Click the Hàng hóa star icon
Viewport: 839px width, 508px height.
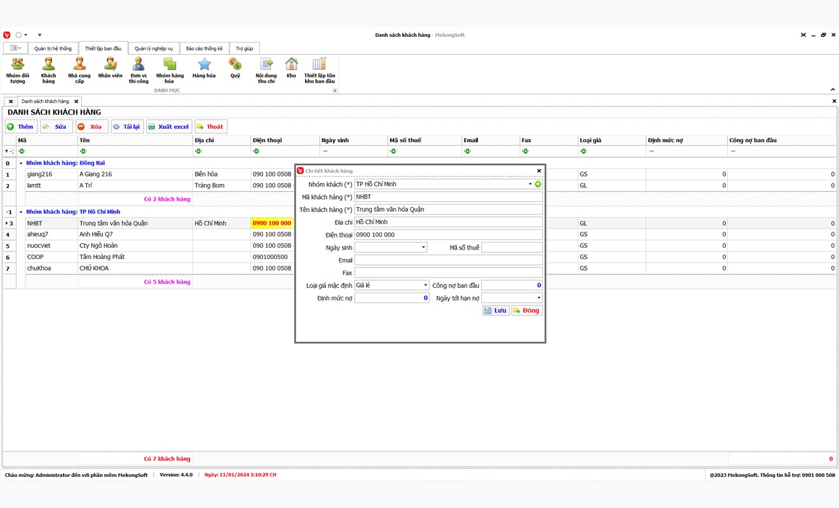click(x=204, y=69)
